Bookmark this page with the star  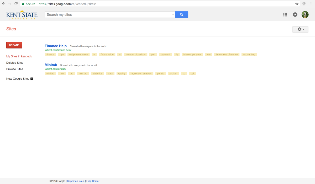[x=297, y=4]
